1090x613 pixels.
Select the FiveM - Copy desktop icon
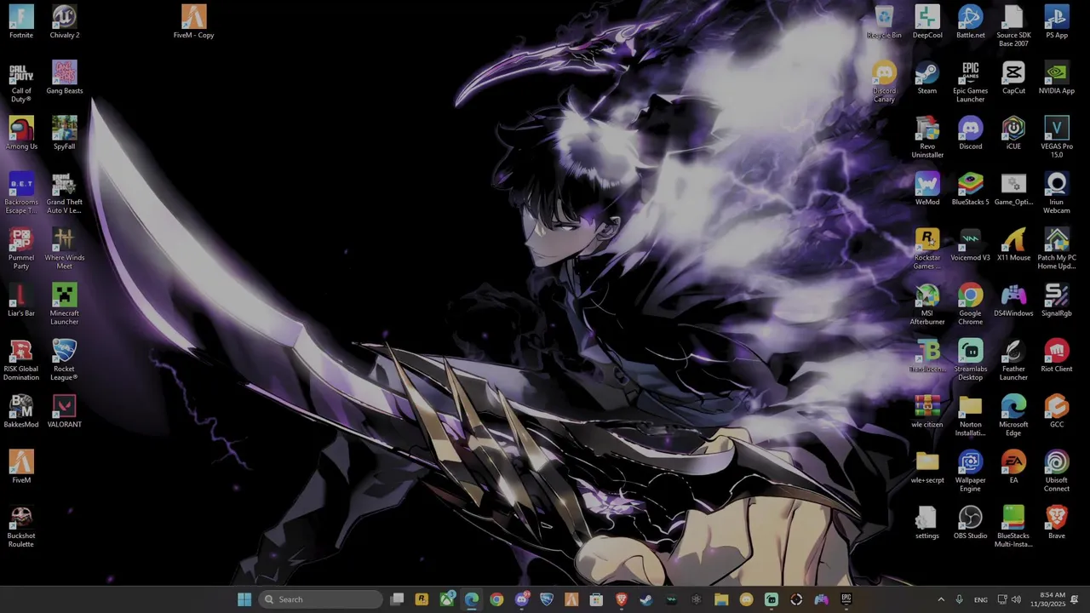click(x=193, y=22)
